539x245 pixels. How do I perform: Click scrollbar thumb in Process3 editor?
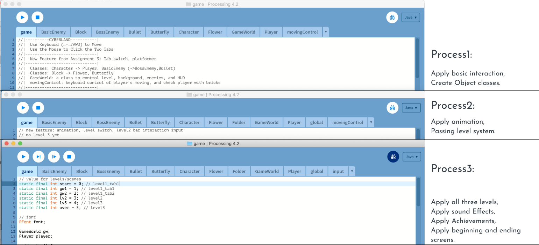(418, 192)
